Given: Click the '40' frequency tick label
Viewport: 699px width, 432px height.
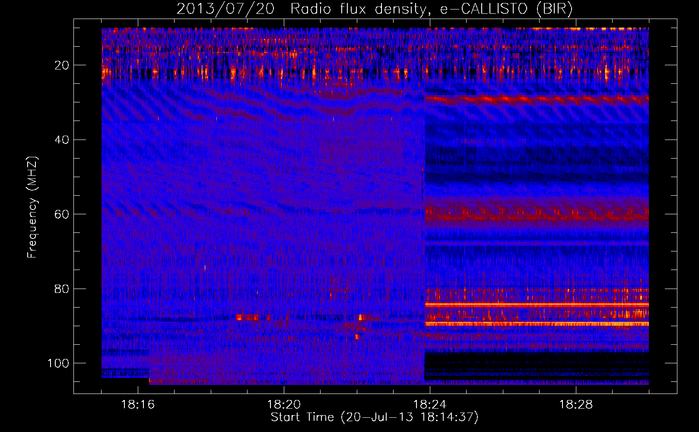Looking at the screenshot, I should pos(62,140).
